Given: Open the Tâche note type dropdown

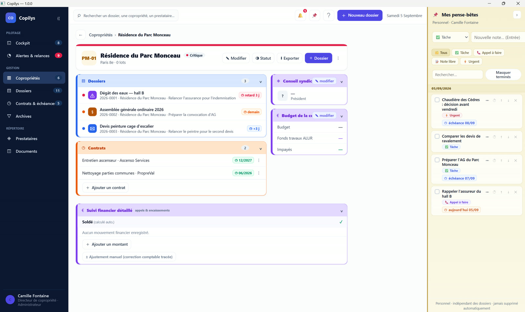Looking at the screenshot, I should pyautogui.click(x=451, y=37).
